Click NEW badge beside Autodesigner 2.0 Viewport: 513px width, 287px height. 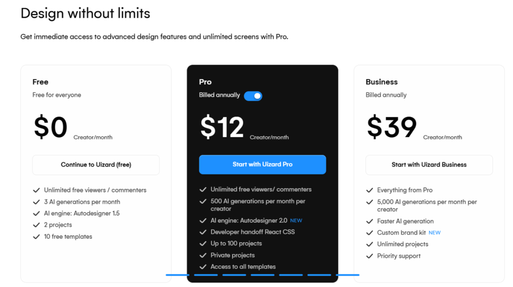pos(296,221)
